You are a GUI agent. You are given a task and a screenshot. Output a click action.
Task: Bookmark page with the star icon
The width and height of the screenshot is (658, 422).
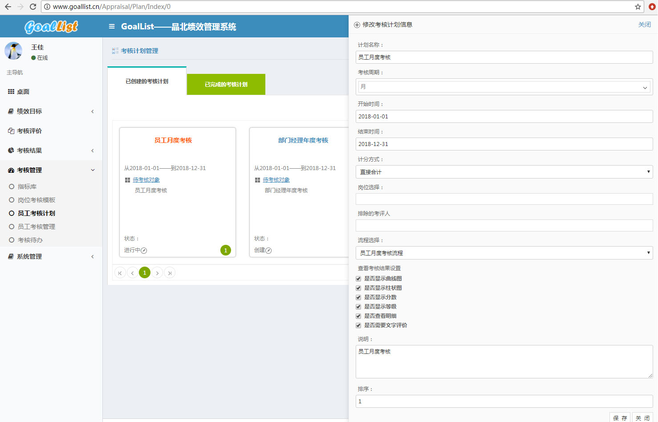point(638,7)
